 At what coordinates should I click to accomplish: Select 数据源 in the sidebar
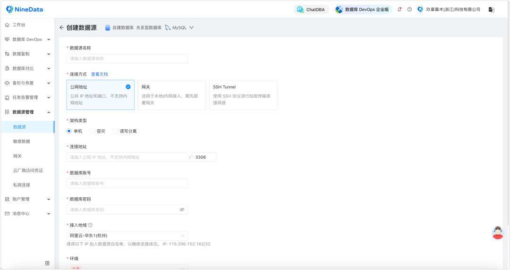(28, 127)
